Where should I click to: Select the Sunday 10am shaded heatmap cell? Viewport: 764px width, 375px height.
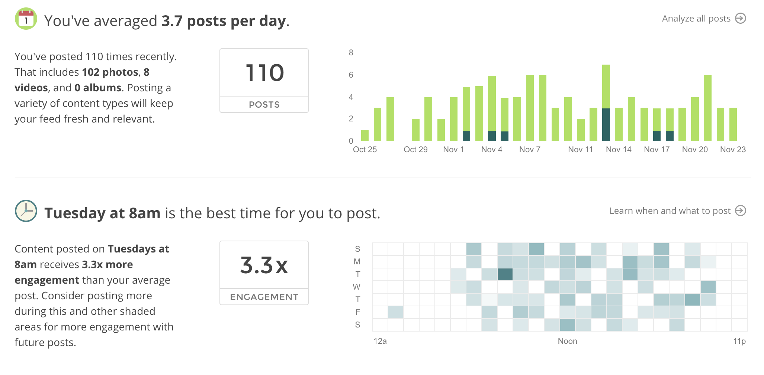536,249
